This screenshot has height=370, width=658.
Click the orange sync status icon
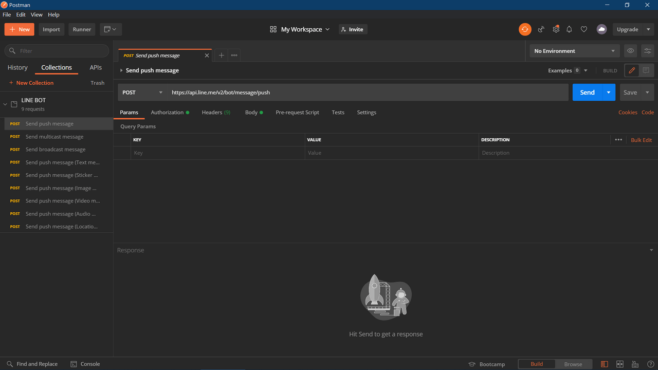(524, 29)
